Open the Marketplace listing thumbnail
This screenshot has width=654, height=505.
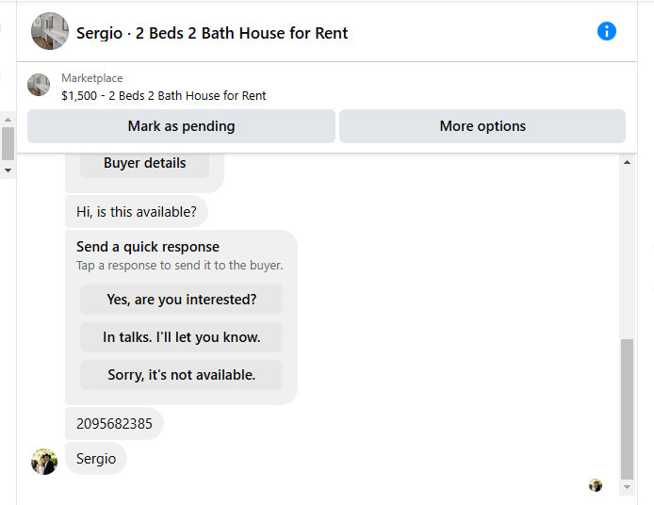39,85
